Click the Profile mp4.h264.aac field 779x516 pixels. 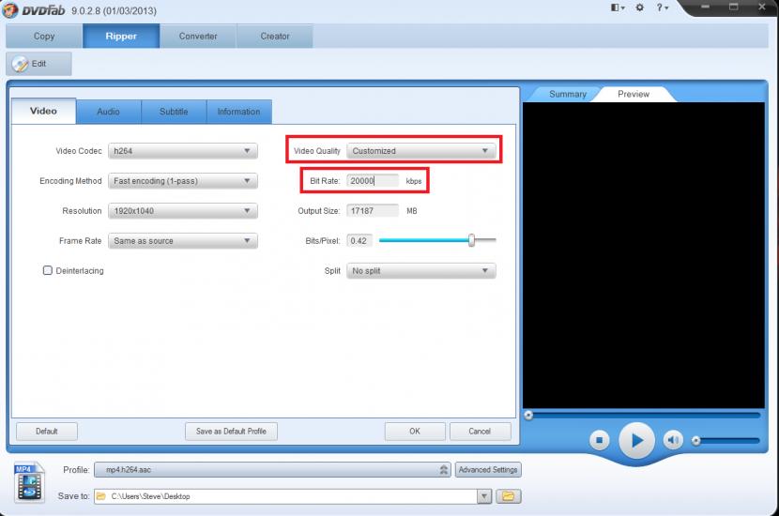[x=272, y=470]
